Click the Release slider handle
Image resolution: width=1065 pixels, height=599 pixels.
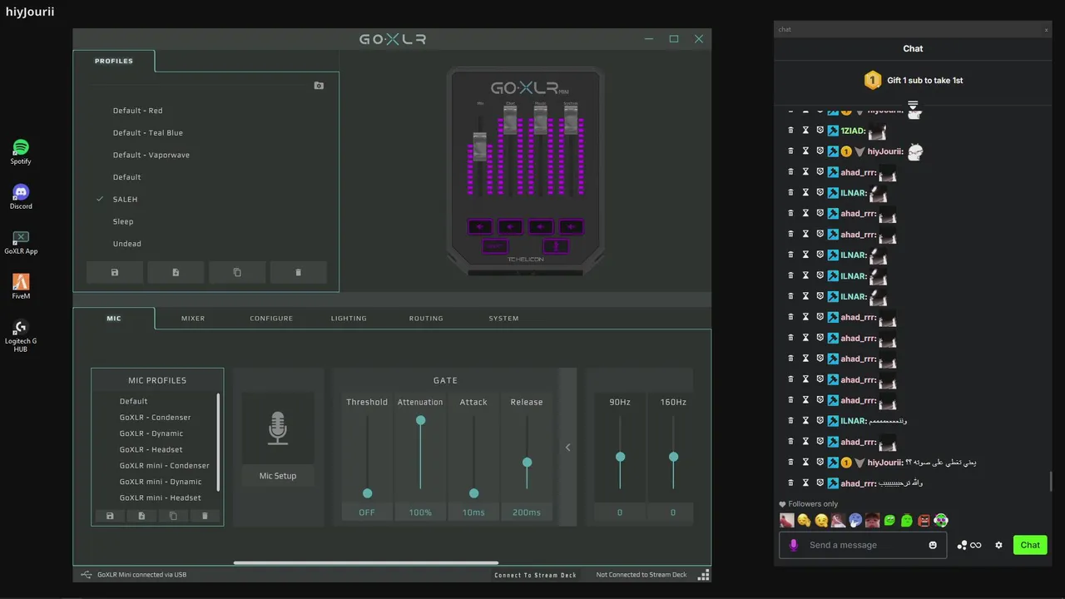pyautogui.click(x=527, y=462)
